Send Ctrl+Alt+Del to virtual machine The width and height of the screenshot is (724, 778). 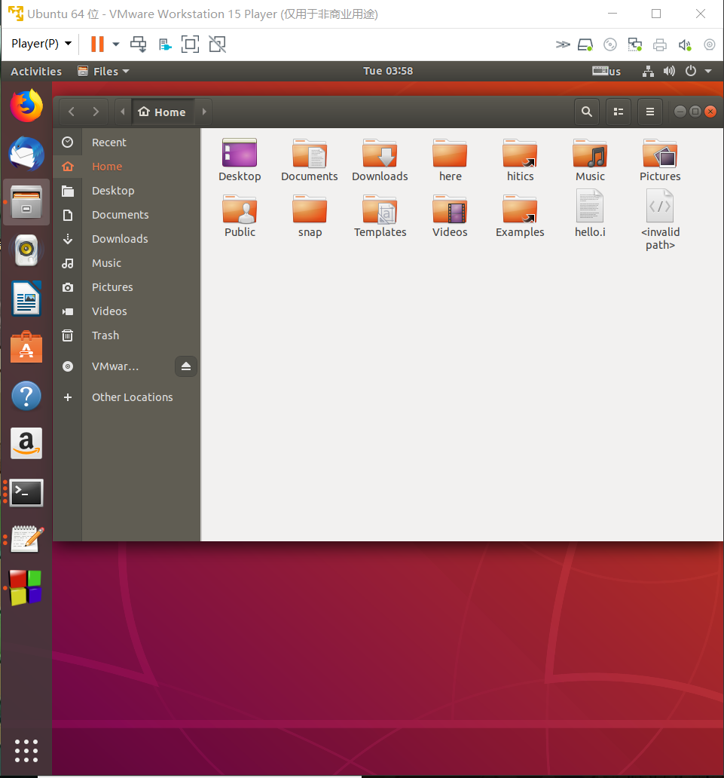[139, 44]
